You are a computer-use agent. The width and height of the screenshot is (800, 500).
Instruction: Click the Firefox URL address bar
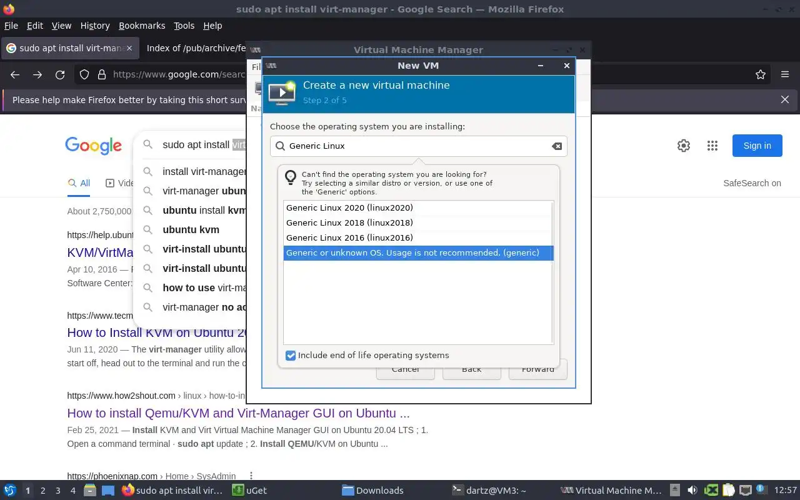(x=179, y=74)
